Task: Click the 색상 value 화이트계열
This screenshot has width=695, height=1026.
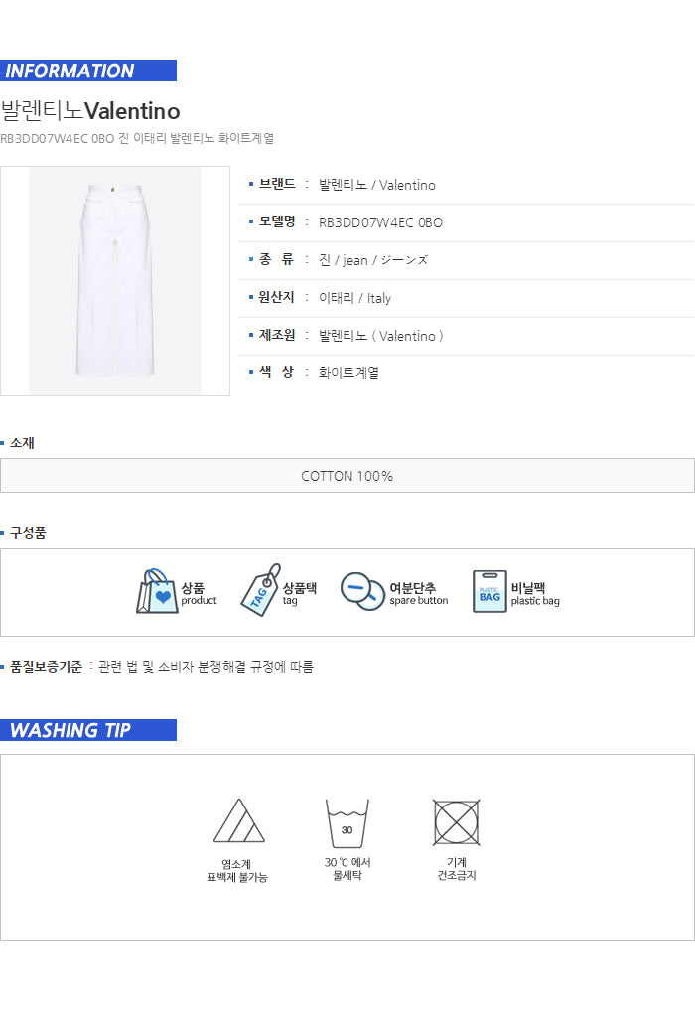Action: click(348, 373)
